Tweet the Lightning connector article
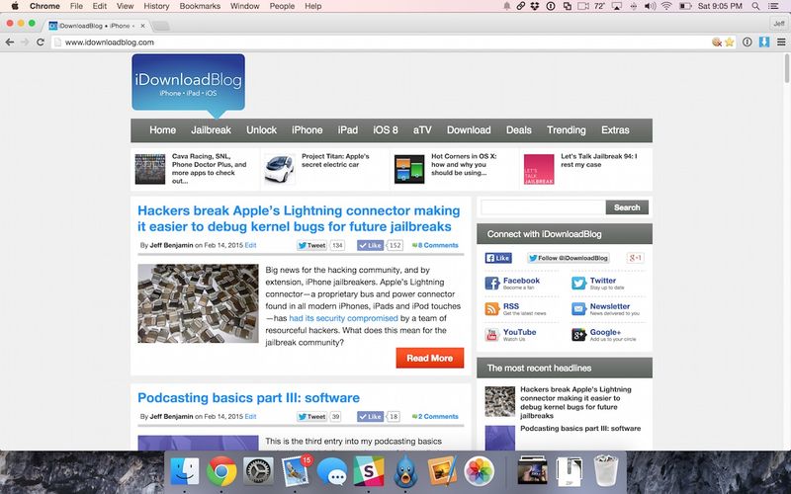 click(311, 245)
